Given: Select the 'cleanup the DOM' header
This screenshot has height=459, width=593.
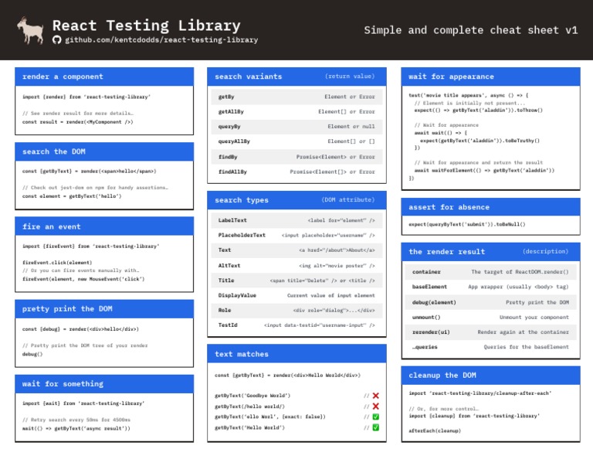Looking at the screenshot, I should 490,375.
